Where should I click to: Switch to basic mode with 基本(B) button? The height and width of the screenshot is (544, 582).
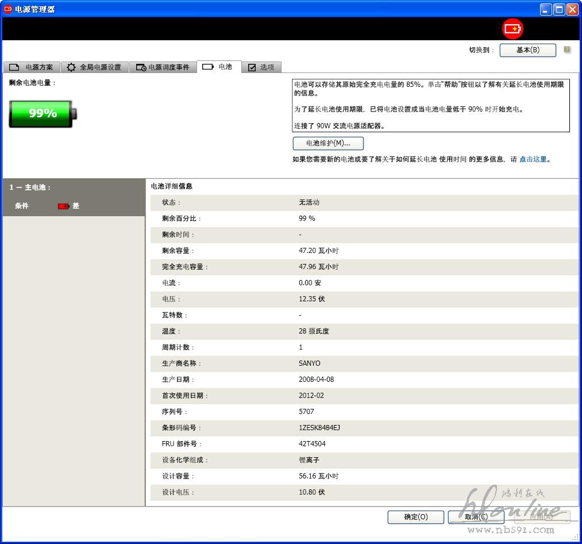pos(527,50)
